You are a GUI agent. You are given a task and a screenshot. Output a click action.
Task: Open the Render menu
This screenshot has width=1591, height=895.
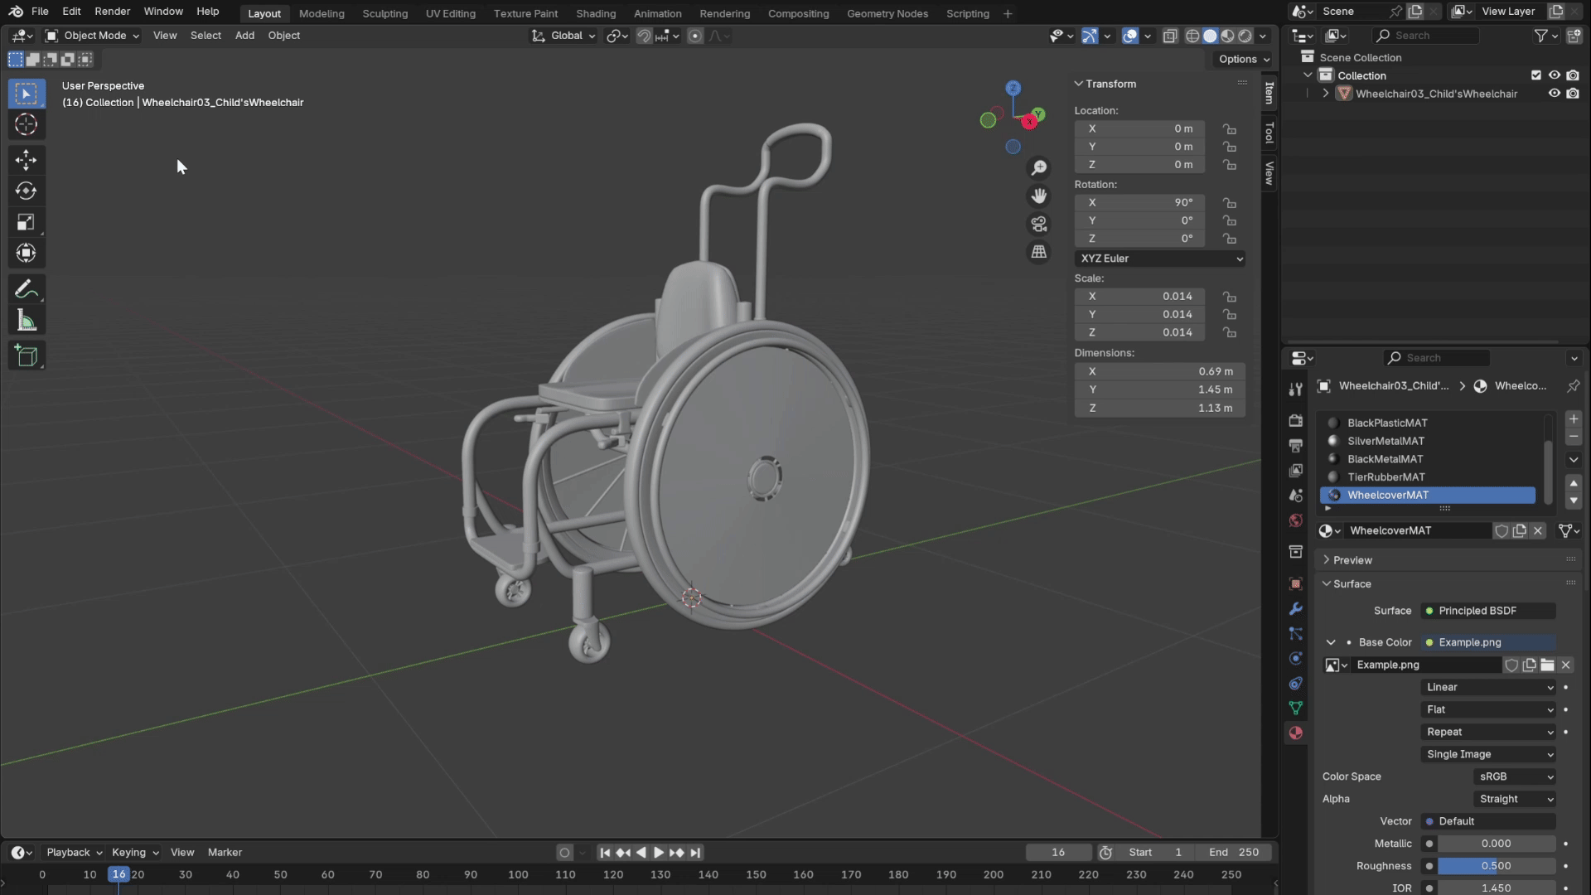(112, 12)
